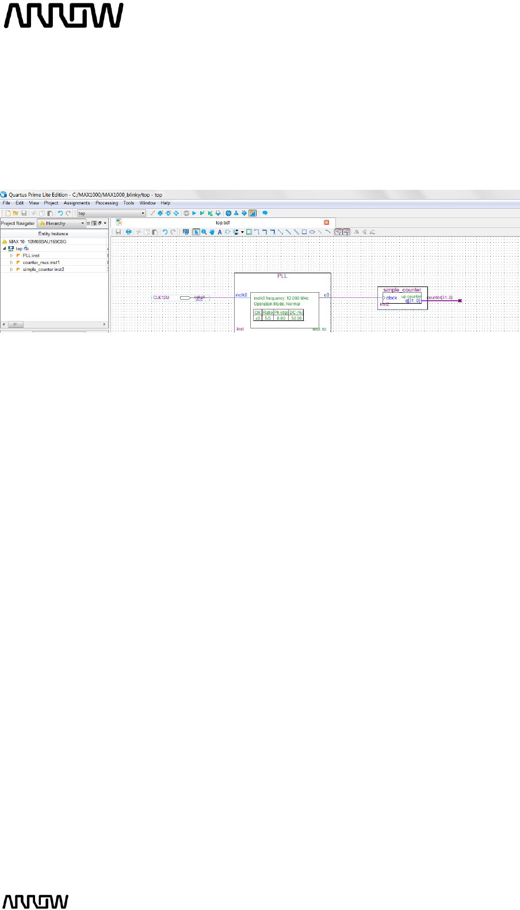Open the top entity combo box
The height and width of the screenshot is (910, 520).
tap(112, 213)
